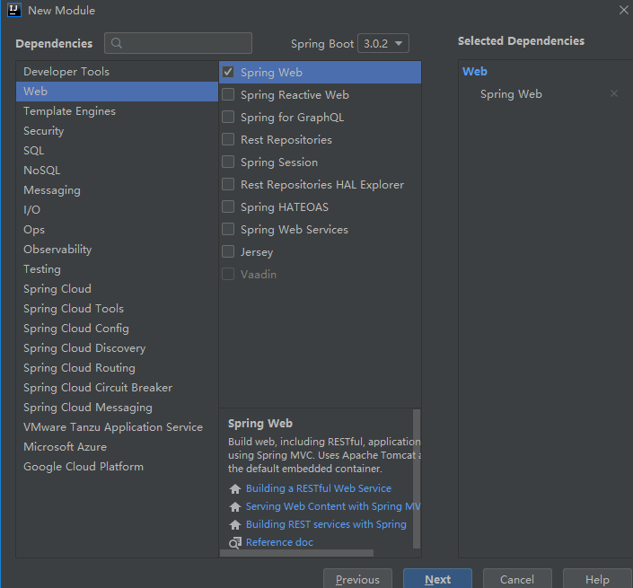Open Spring Cloud Circuit Breaker category
The height and width of the screenshot is (588, 633).
click(x=117, y=388)
